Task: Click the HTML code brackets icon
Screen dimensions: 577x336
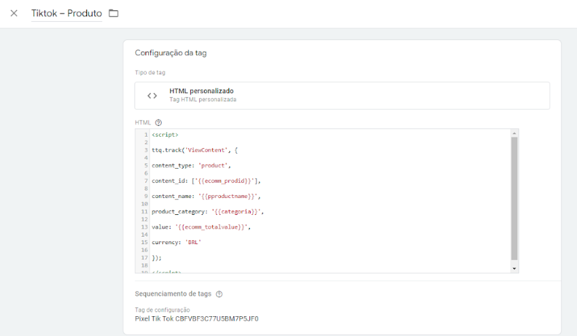Action: click(x=152, y=96)
